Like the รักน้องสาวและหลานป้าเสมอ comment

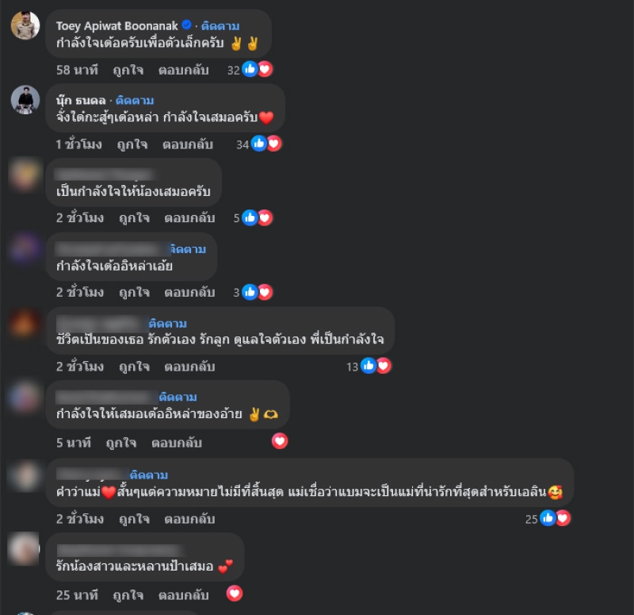click(128, 595)
